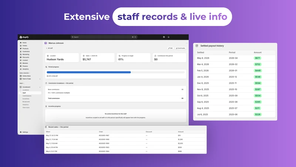
Task: Expand Point of Sale chevron
Action: click(x=40, y=79)
